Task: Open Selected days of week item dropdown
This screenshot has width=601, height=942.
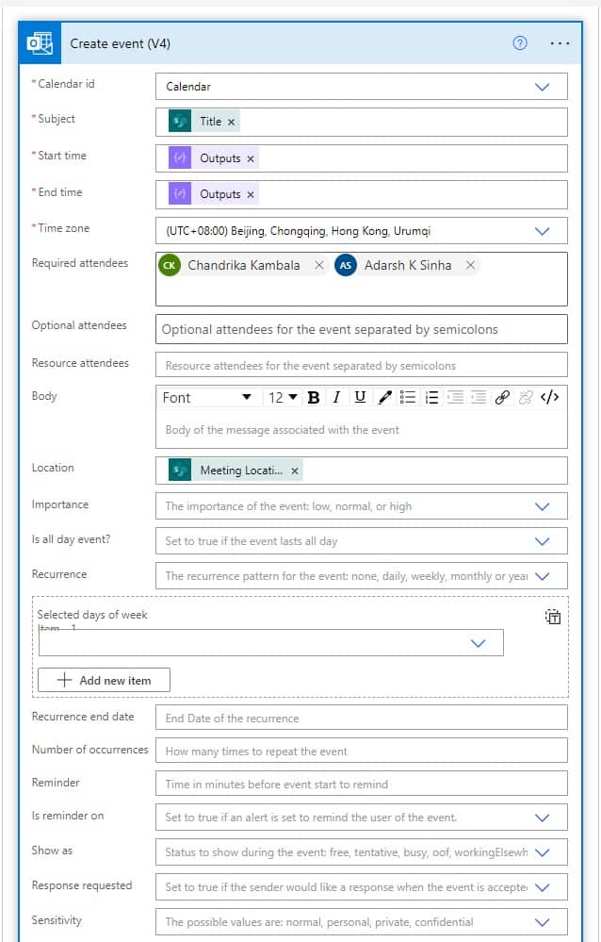Action: tap(478, 643)
